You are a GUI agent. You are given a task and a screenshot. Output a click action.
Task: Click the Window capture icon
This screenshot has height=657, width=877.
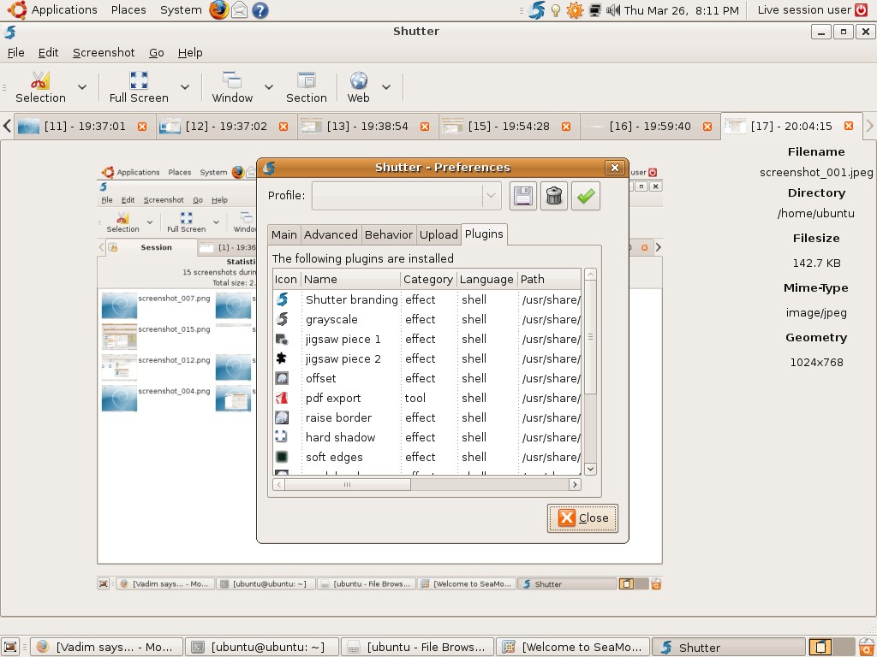pyautogui.click(x=231, y=80)
